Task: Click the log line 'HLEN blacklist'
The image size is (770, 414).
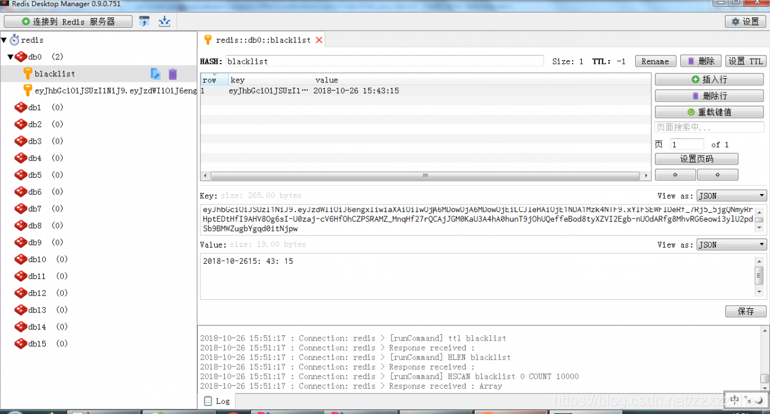Action: click(x=356, y=358)
